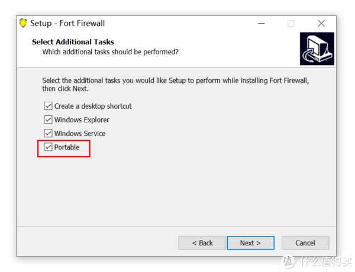Click the circular 值 watermark logo
This screenshot has height=272, width=355.
coord(288,262)
